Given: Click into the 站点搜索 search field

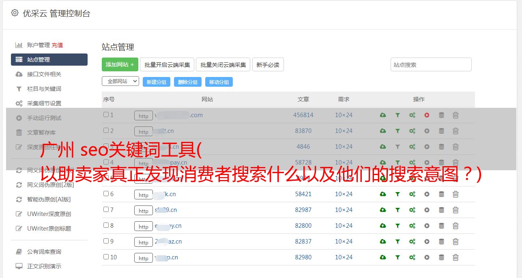Looking at the screenshot, I should click(431, 65).
